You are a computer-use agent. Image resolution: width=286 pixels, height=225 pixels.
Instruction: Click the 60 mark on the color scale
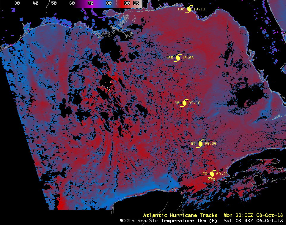[72, 3]
